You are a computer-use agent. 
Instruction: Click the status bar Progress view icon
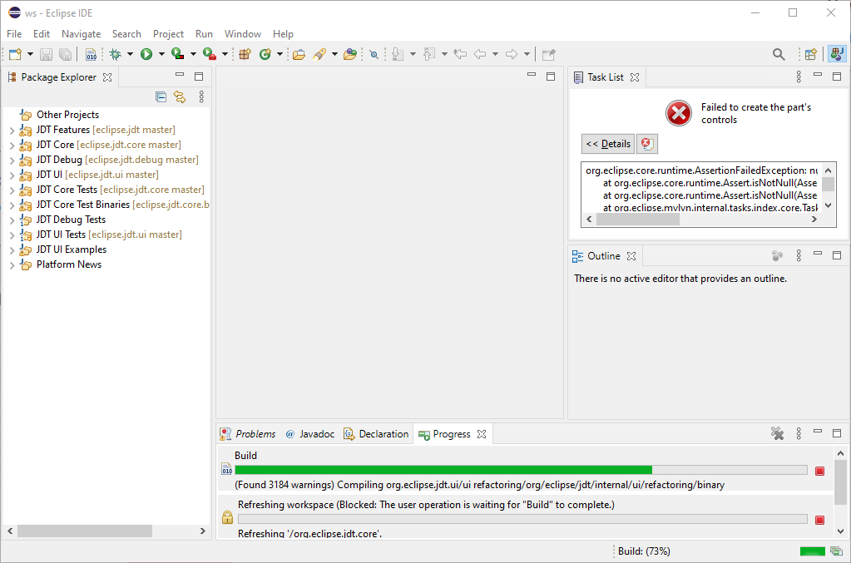pos(837,551)
